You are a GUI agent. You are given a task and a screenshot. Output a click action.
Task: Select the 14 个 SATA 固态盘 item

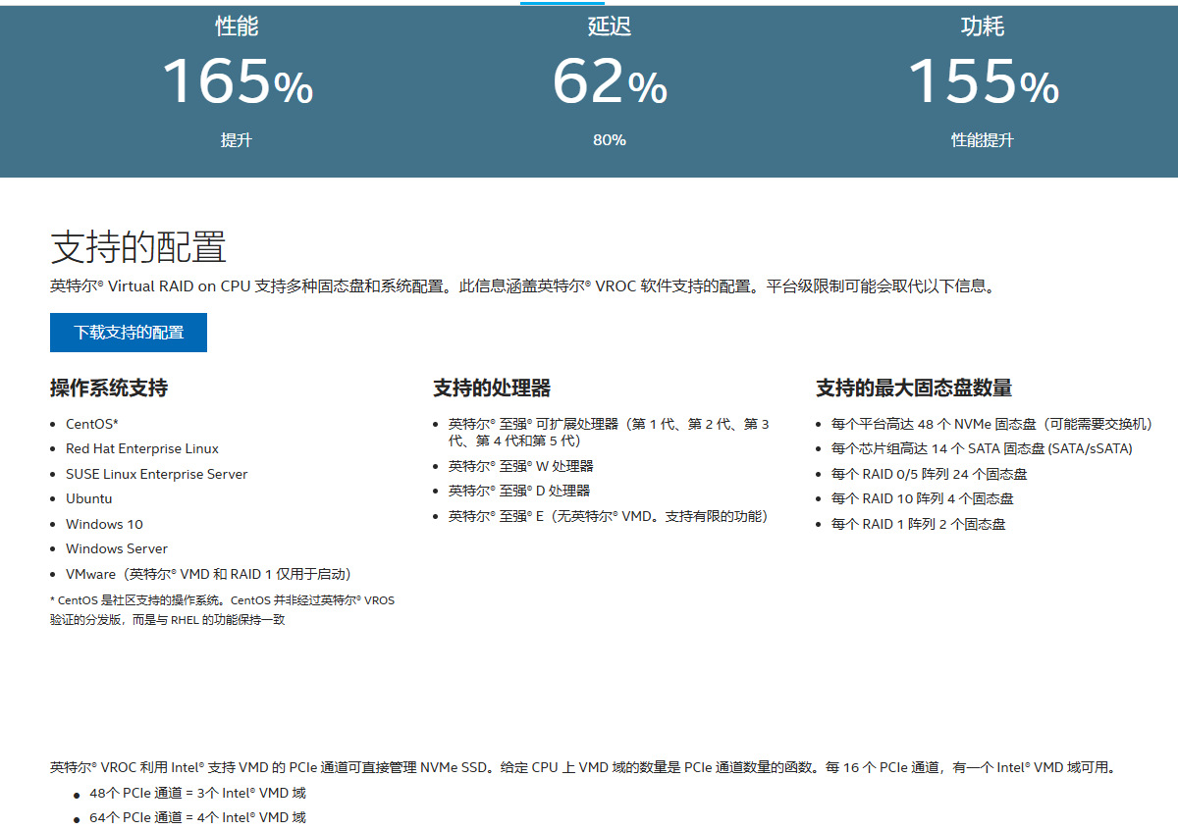982,448
